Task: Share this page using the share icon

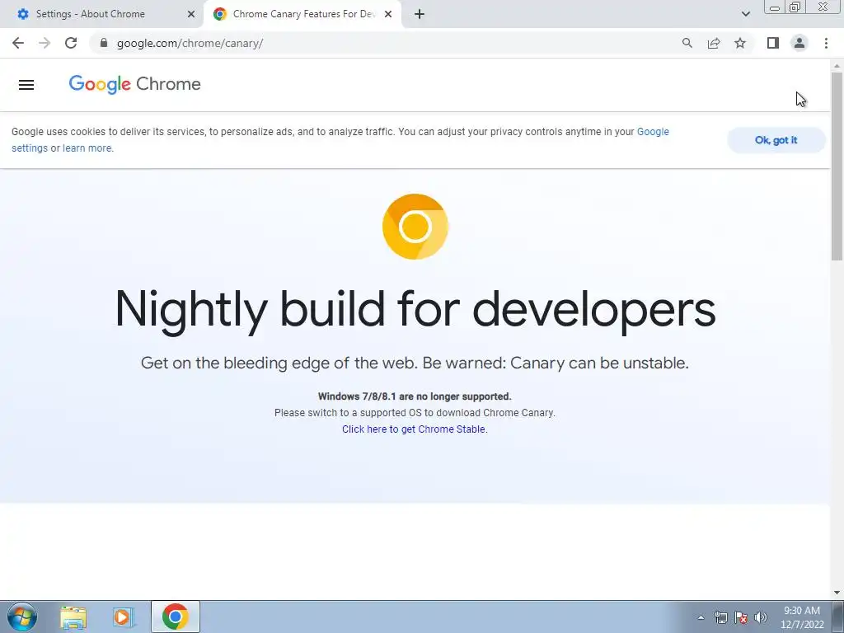Action: click(714, 43)
